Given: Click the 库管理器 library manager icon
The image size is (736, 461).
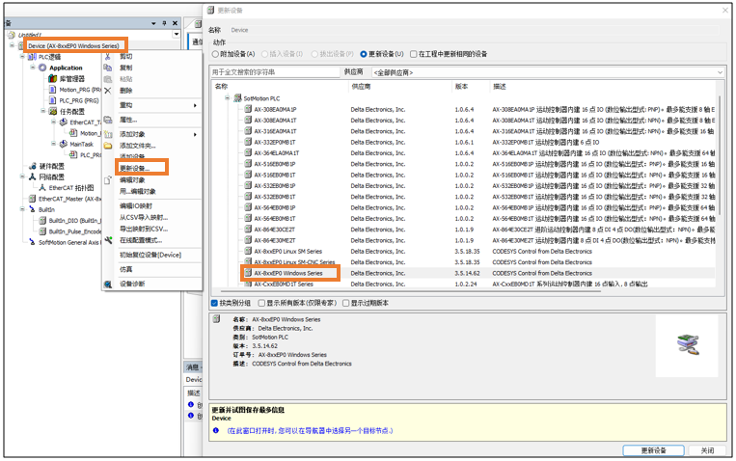Looking at the screenshot, I should (x=54, y=79).
